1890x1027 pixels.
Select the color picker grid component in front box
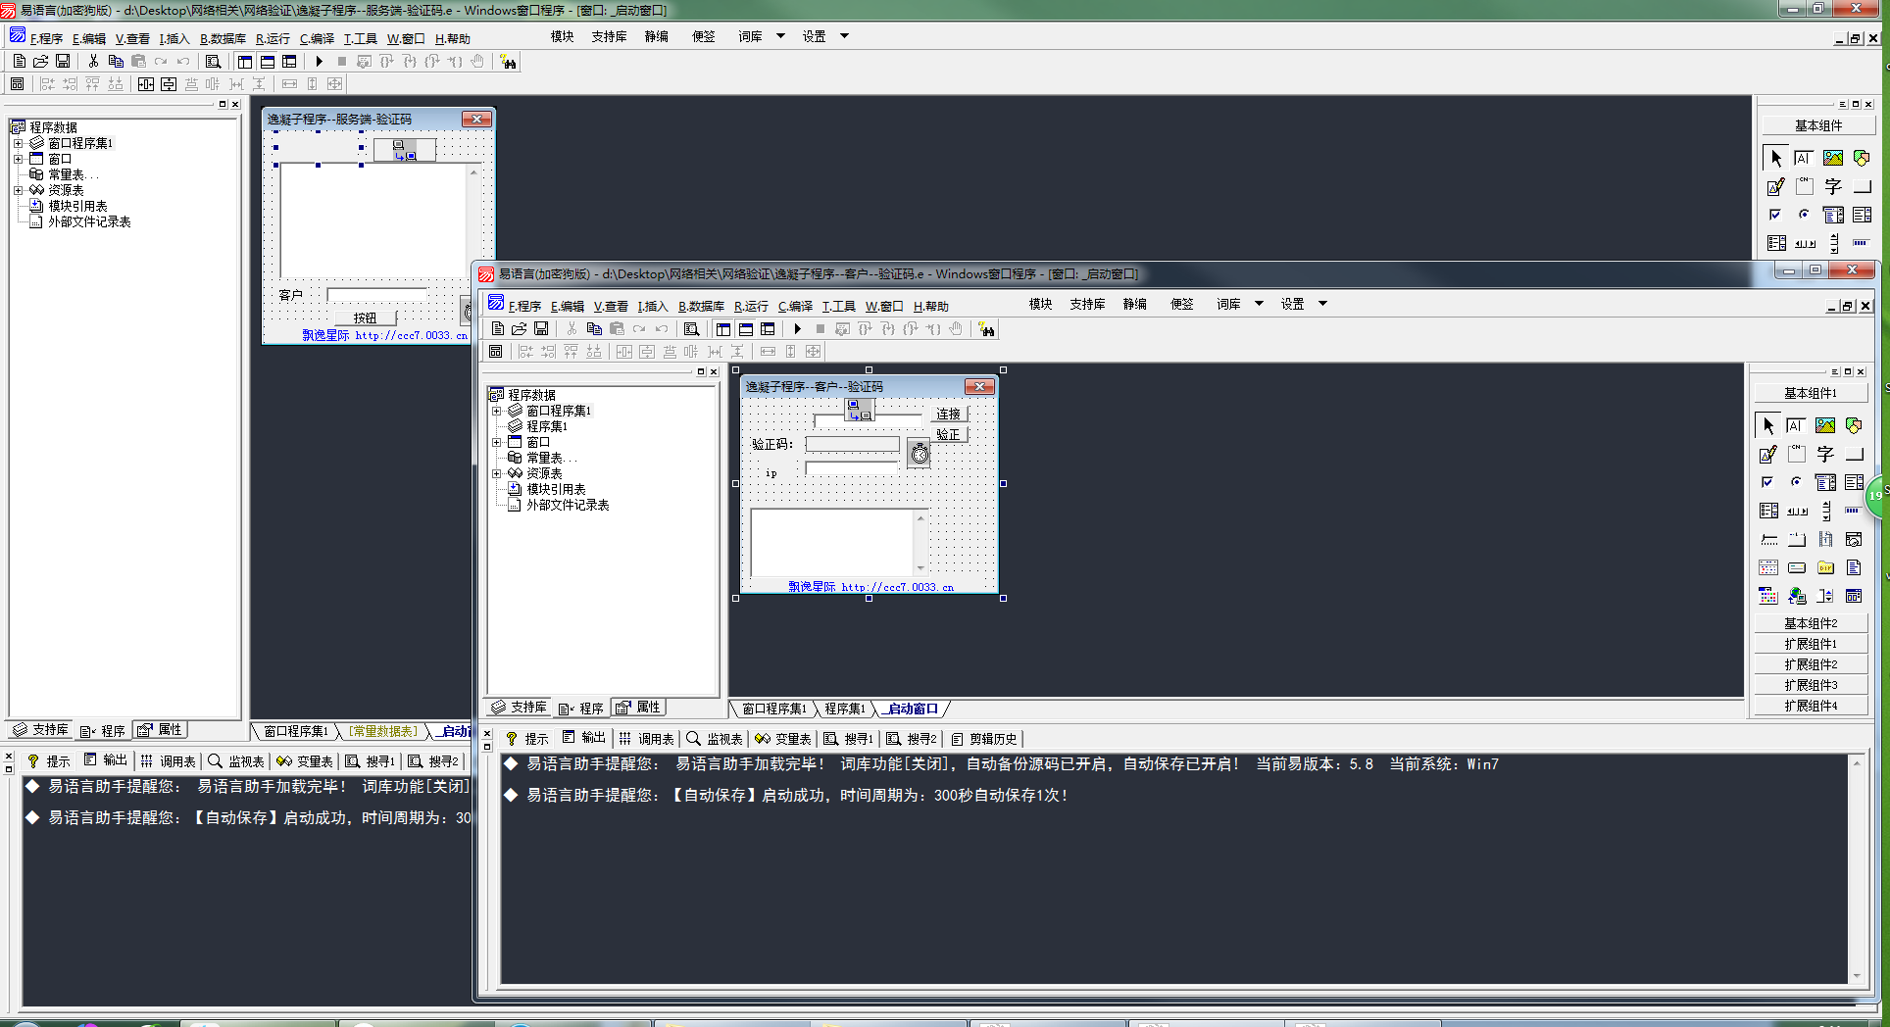1767,596
